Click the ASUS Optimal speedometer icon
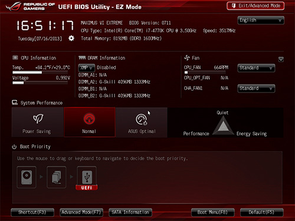This screenshot has height=221, width=295. pos(142,119)
